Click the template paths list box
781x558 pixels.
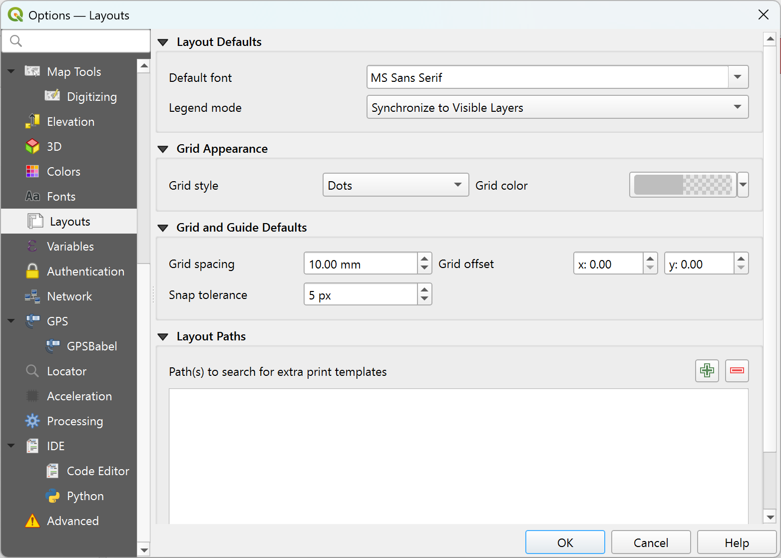click(458, 456)
